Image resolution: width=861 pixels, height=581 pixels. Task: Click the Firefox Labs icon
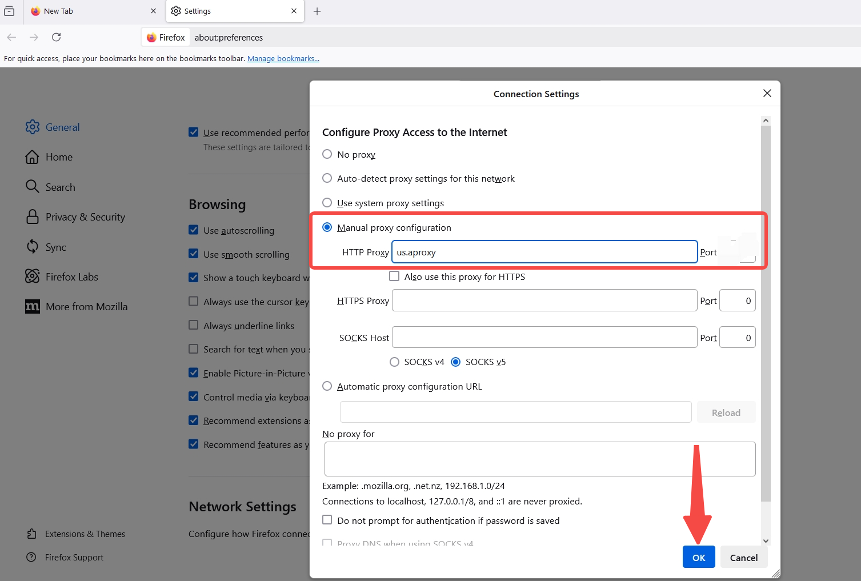coord(33,277)
